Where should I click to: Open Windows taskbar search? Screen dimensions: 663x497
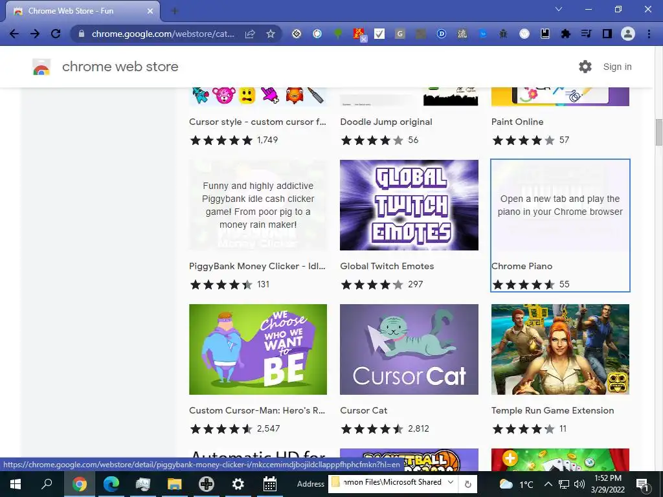point(47,484)
